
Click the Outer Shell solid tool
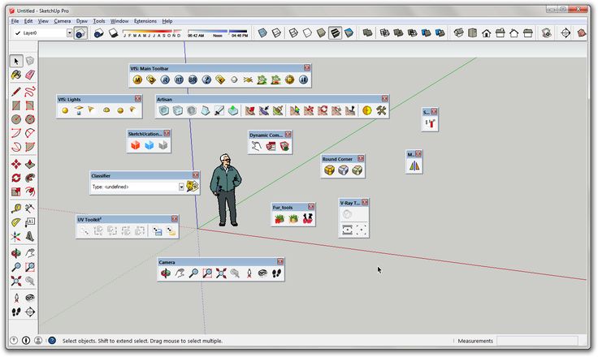367,33
